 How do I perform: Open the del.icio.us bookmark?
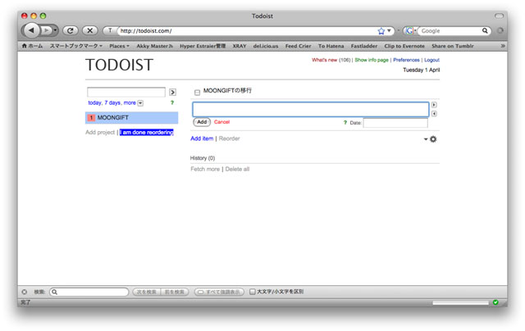coord(266,46)
